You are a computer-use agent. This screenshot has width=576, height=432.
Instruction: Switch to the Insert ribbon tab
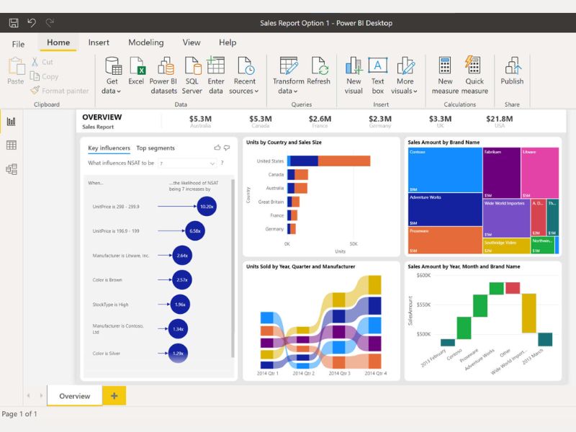(99, 42)
